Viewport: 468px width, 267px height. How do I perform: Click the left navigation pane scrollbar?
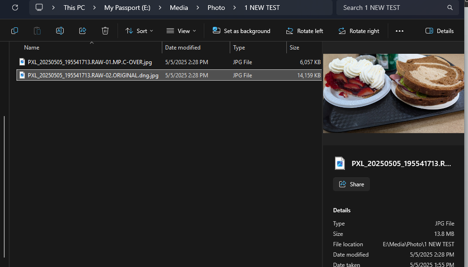click(x=4, y=186)
